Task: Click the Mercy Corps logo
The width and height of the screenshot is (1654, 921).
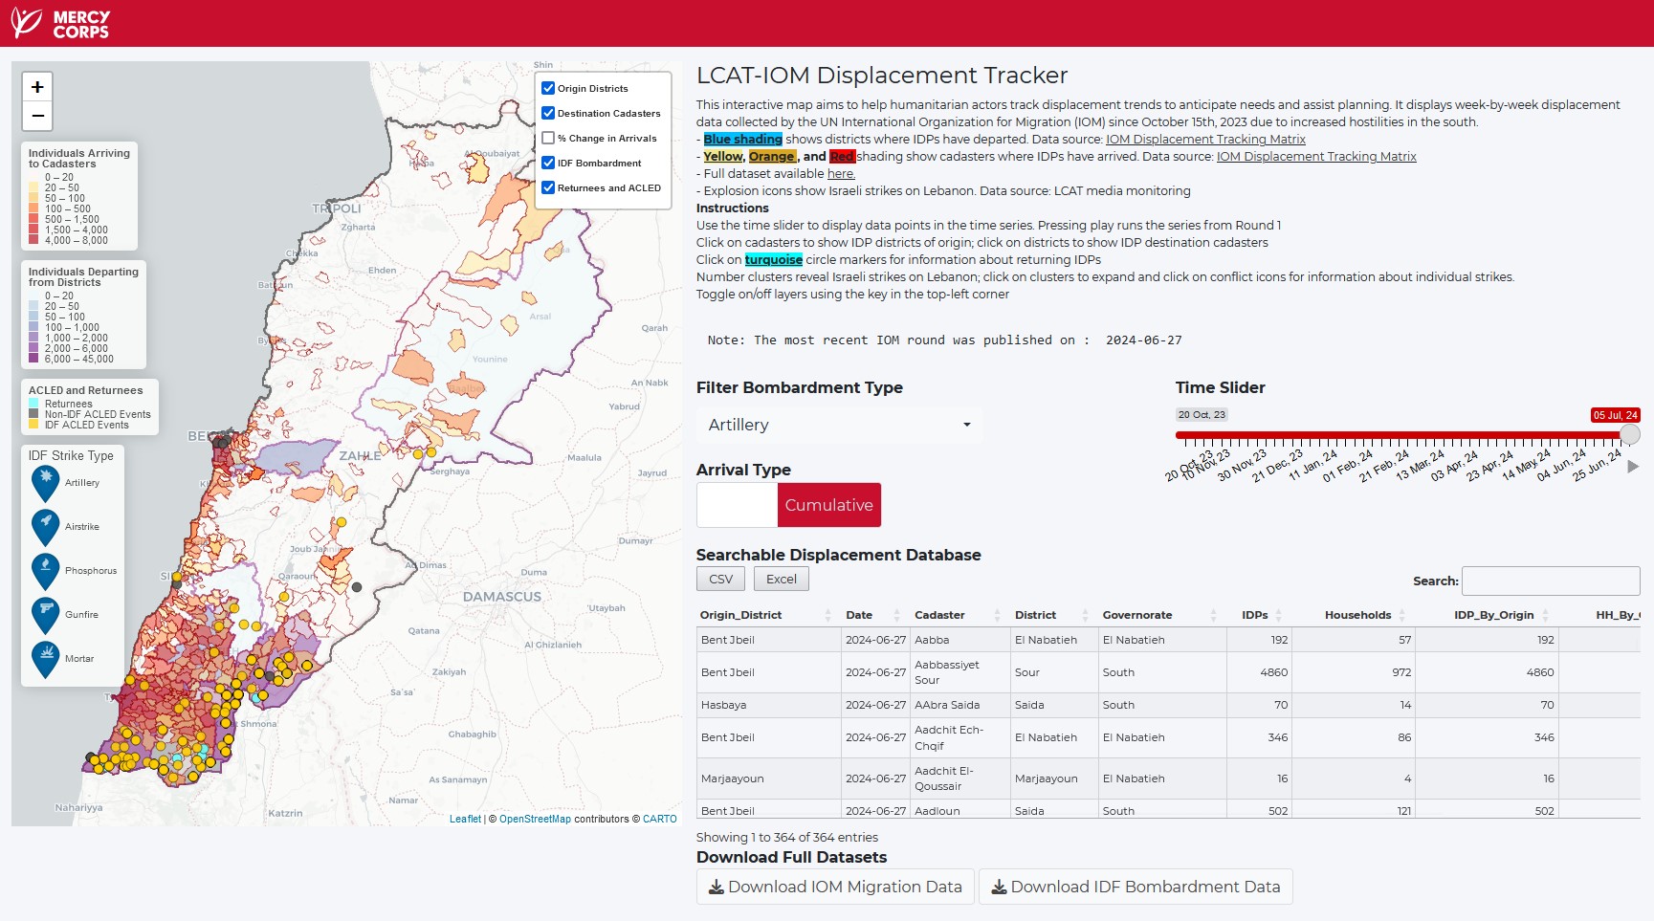Action: pos(59,21)
